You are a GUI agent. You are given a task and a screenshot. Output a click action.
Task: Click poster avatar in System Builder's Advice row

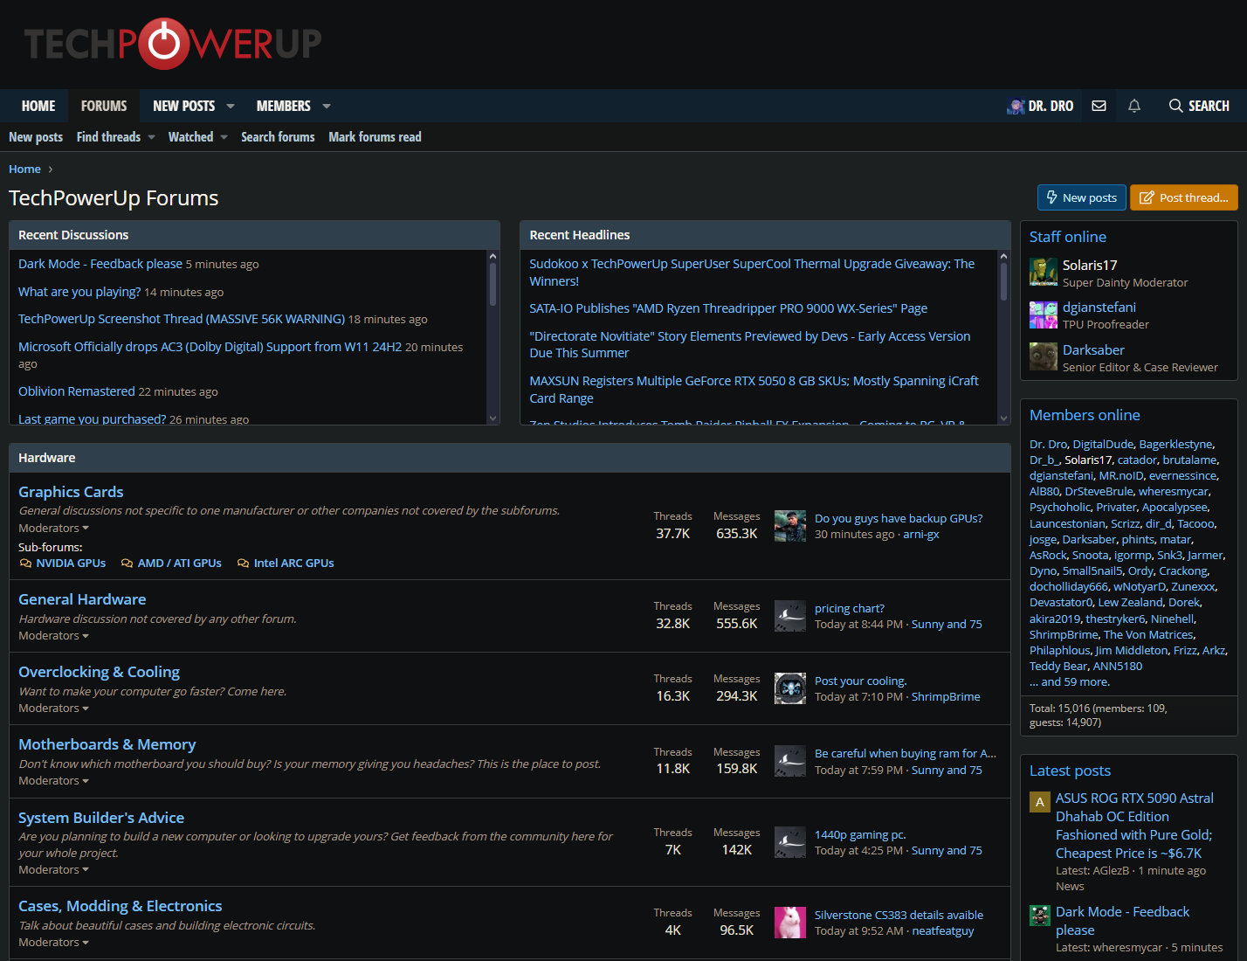(790, 842)
